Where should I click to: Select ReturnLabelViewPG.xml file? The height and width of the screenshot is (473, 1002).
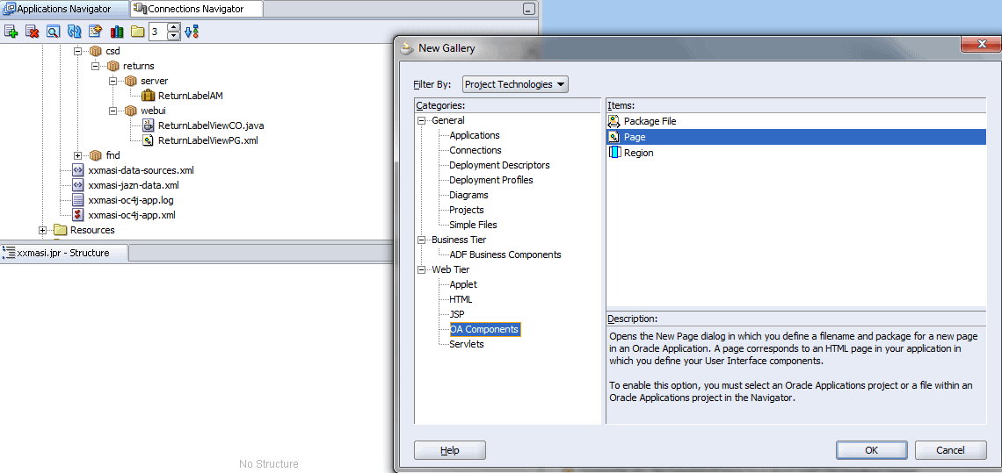(x=208, y=140)
